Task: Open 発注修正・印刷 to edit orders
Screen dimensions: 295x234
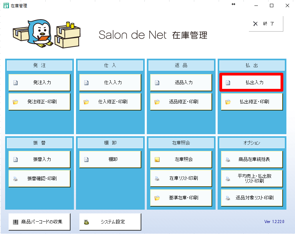Action: tap(39, 102)
